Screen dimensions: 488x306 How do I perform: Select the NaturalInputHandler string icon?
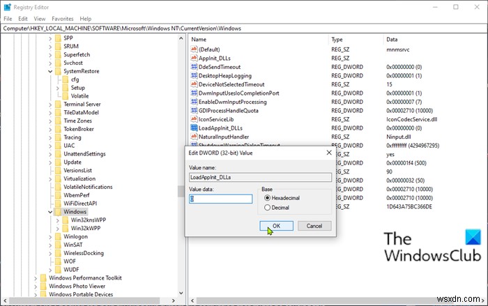194,137
